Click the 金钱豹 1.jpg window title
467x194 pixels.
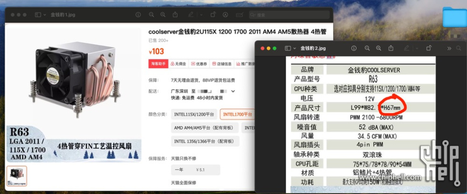[63, 15]
